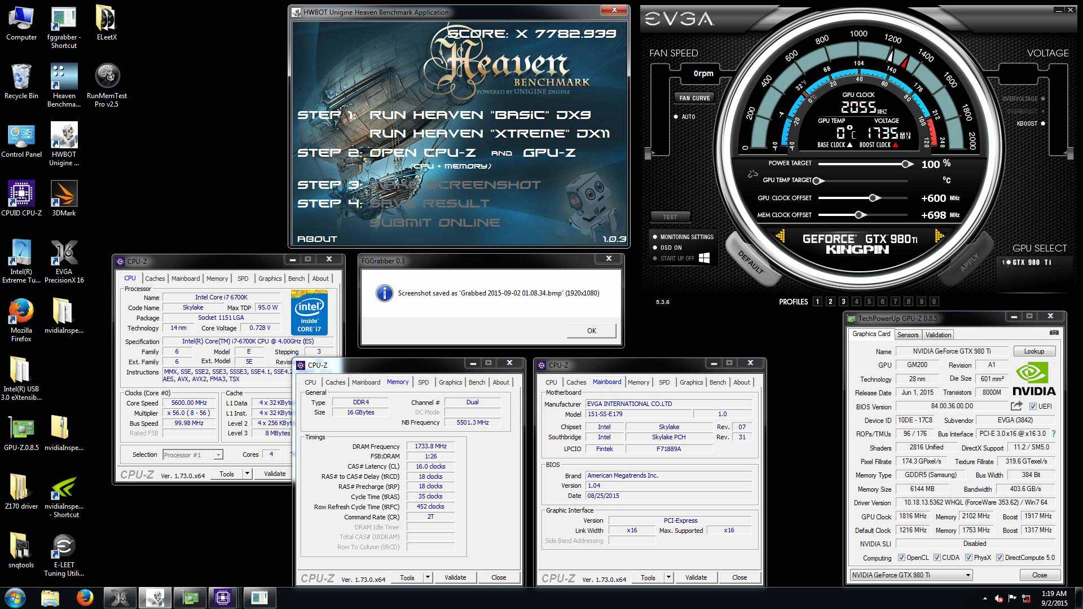Toggle the UEFI checkbox in GPU-Z
The width and height of the screenshot is (1083, 609).
pyautogui.click(x=1033, y=407)
